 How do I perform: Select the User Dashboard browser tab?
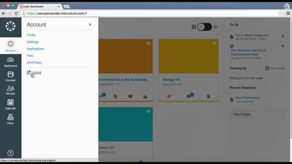pyautogui.click(x=40, y=6)
